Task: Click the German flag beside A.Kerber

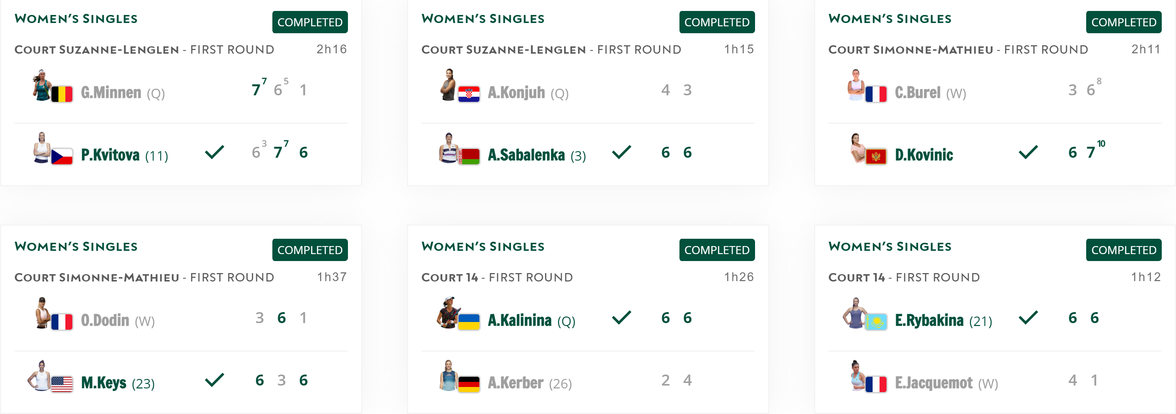Action: 469,384
